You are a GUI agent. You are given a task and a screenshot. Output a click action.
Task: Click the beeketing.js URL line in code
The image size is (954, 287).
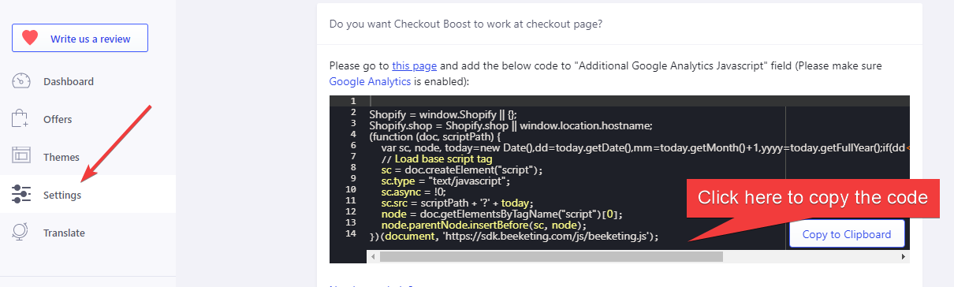tap(513, 236)
